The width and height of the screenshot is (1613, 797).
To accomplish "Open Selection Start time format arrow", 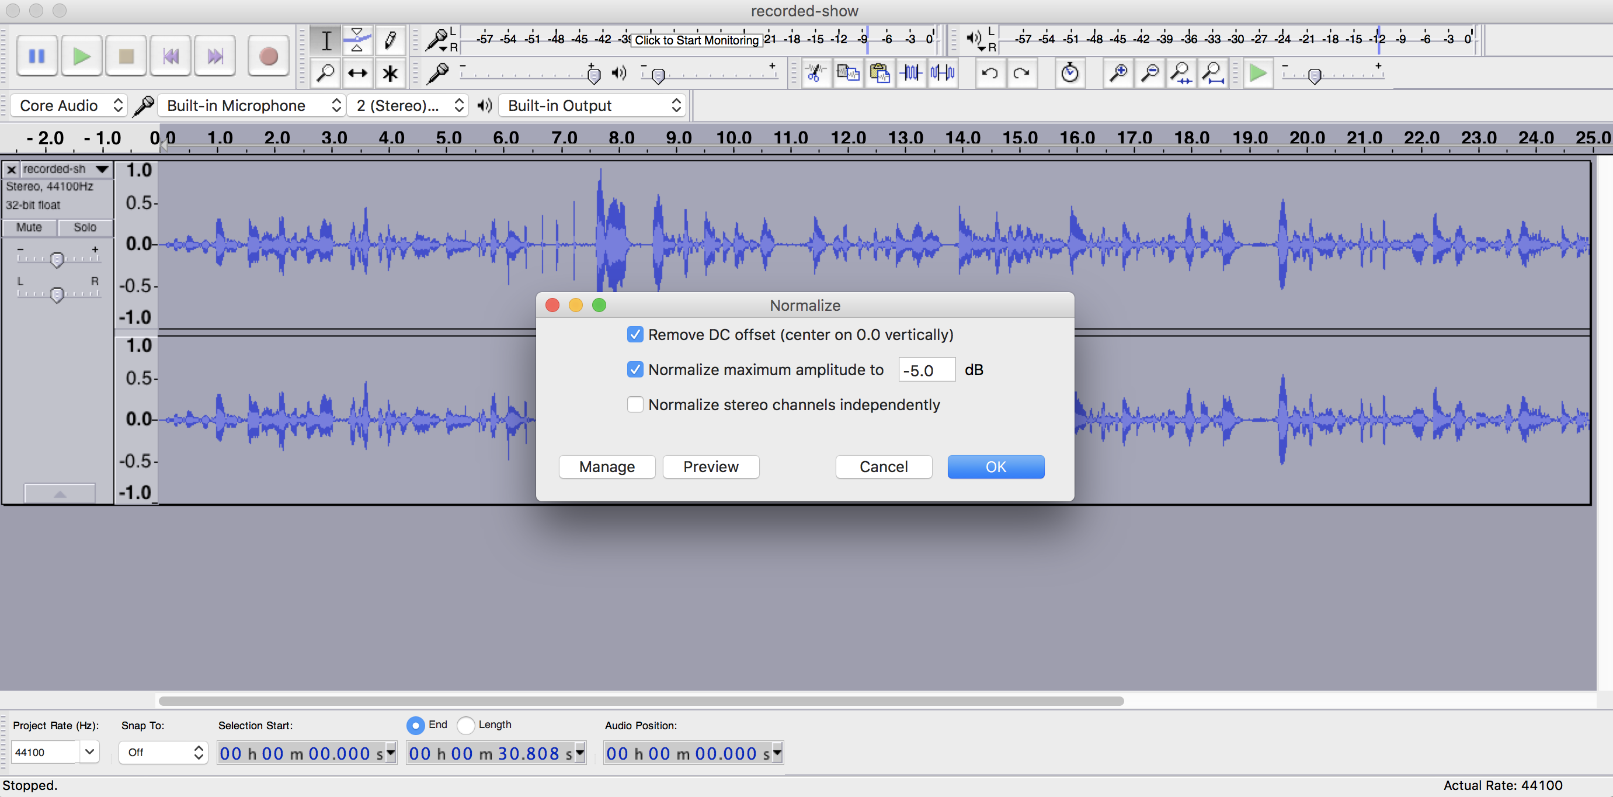I will (x=391, y=752).
